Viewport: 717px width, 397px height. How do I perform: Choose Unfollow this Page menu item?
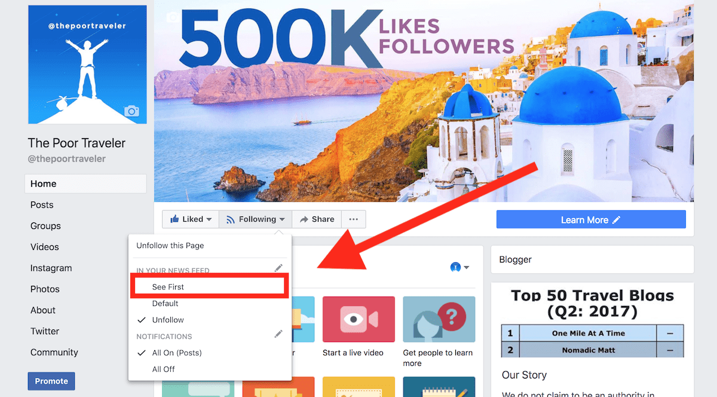click(170, 246)
